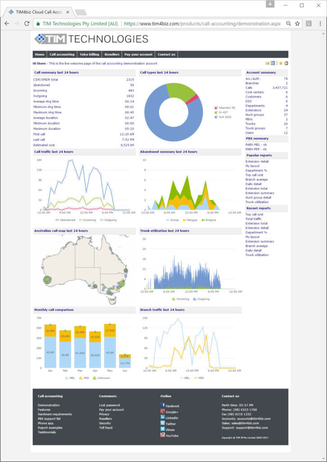Open the Google+ social icon

point(162,411)
